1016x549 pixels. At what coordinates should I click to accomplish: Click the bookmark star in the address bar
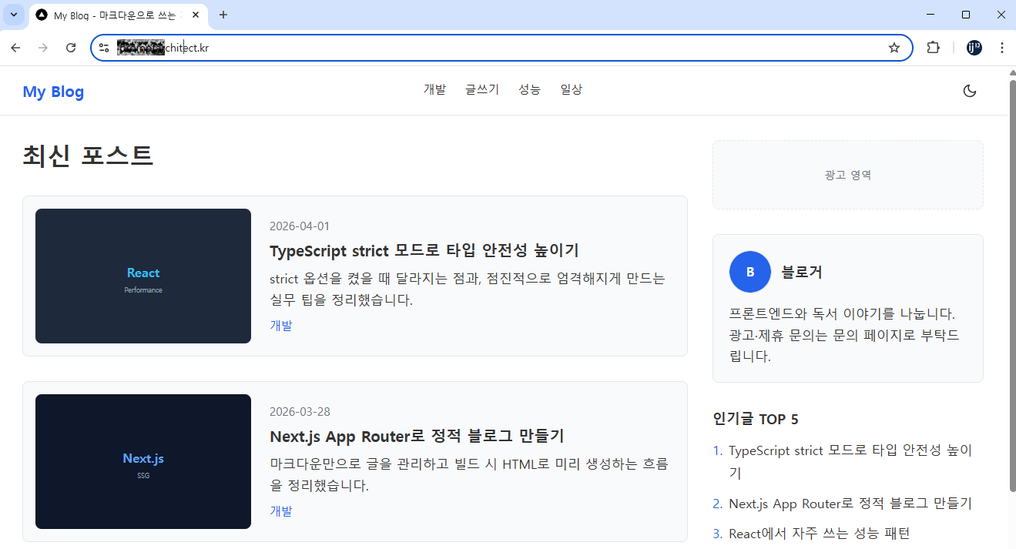point(894,47)
